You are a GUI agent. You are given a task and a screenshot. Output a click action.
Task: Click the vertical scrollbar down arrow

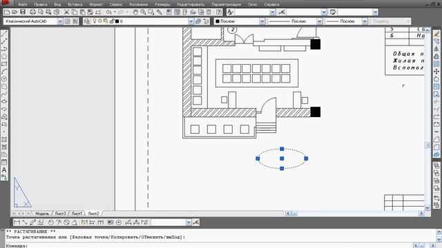(x=427, y=208)
